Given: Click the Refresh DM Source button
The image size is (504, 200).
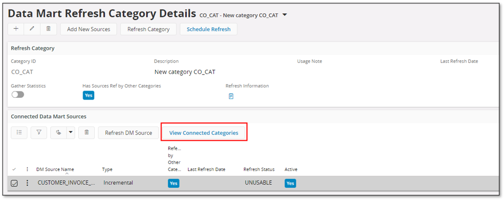Looking at the screenshot, I should pyautogui.click(x=129, y=133).
